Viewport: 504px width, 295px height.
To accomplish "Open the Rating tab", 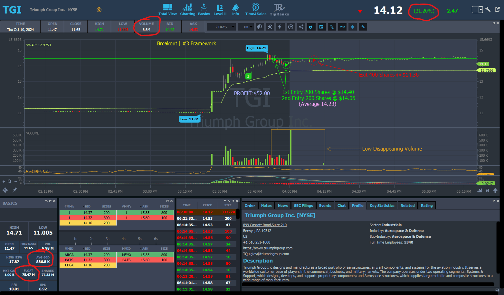I will coord(427,206).
